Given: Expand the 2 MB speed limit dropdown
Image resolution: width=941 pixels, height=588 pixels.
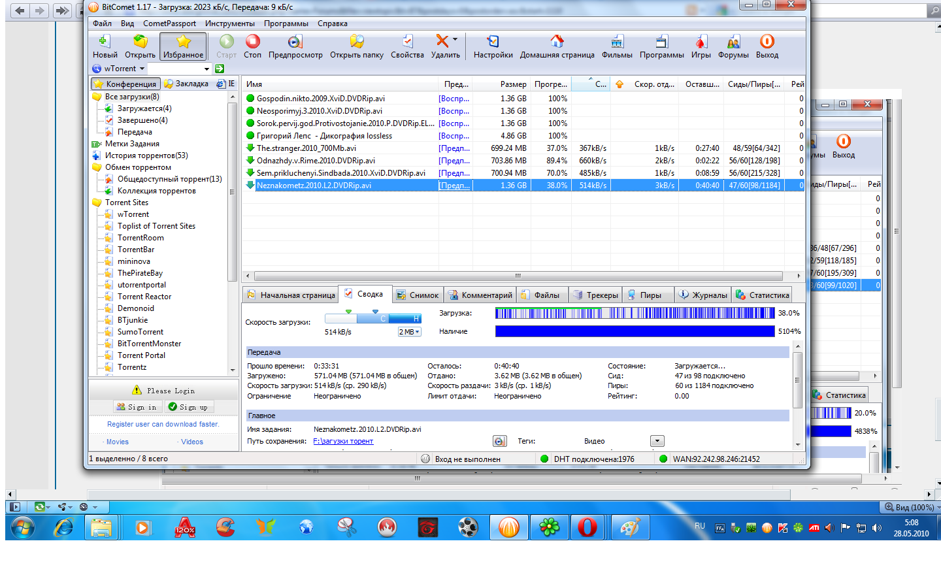Looking at the screenshot, I should (410, 332).
